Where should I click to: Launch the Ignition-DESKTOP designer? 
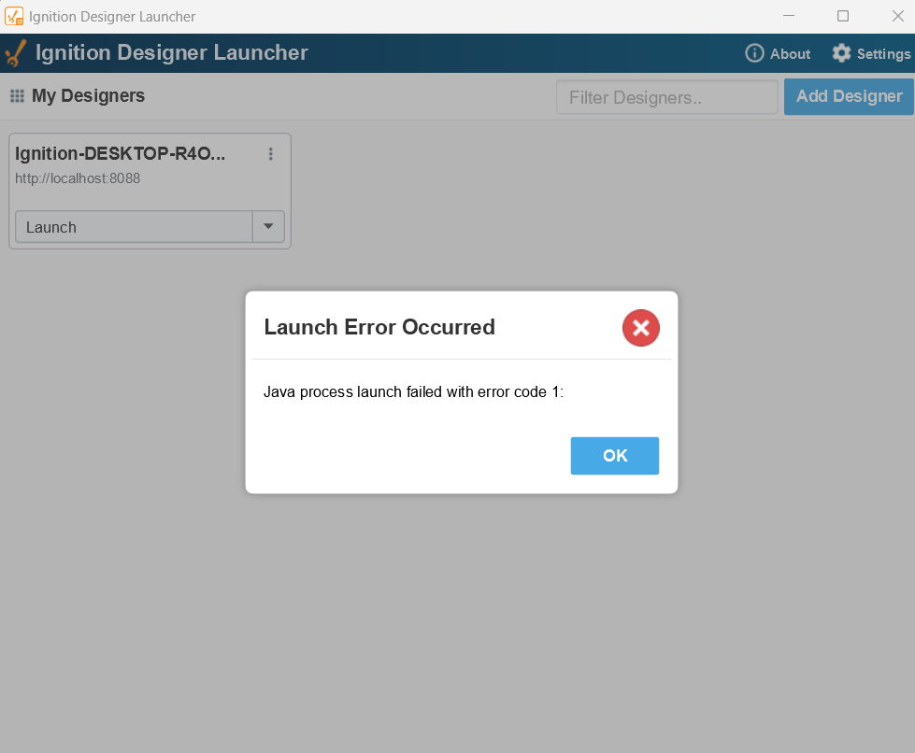pos(134,226)
